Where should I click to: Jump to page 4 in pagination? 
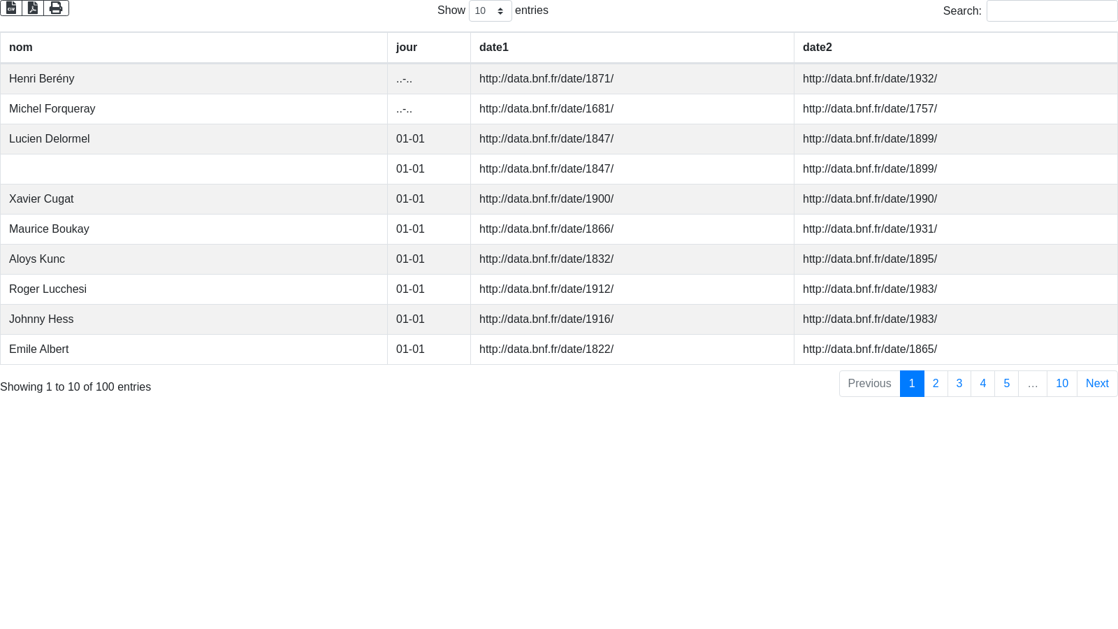pyautogui.click(x=982, y=384)
